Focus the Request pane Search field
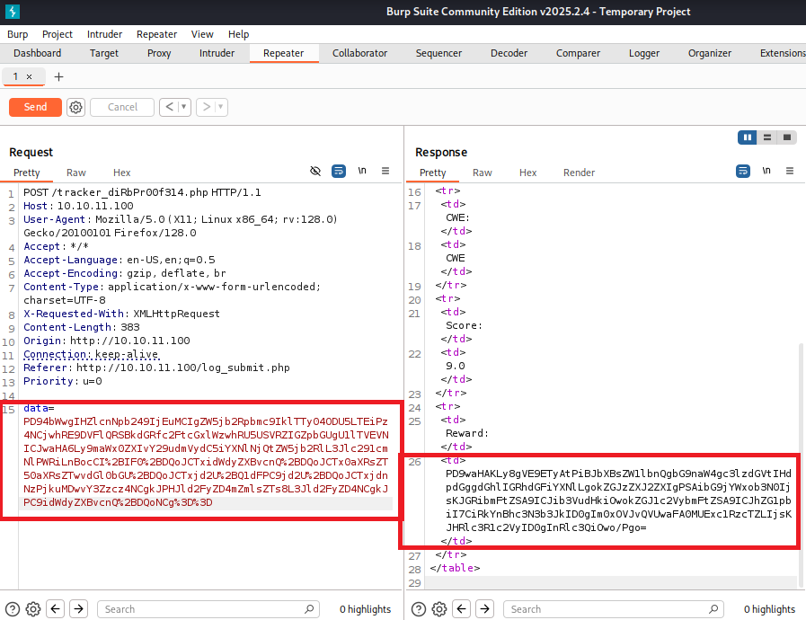Image resolution: width=806 pixels, height=620 pixels. 207,609
